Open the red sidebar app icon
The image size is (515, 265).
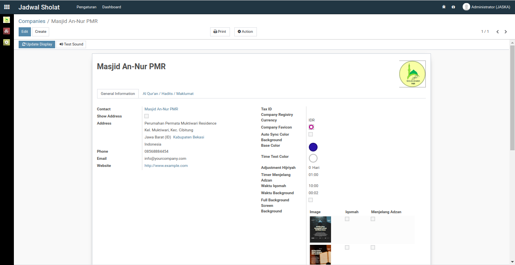(x=6, y=31)
